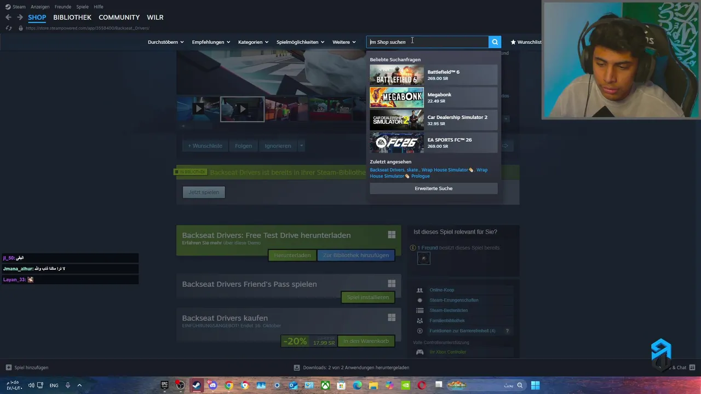Click the taskbar volume speaker icon
Image resolution: width=701 pixels, height=394 pixels.
pyautogui.click(x=31, y=385)
